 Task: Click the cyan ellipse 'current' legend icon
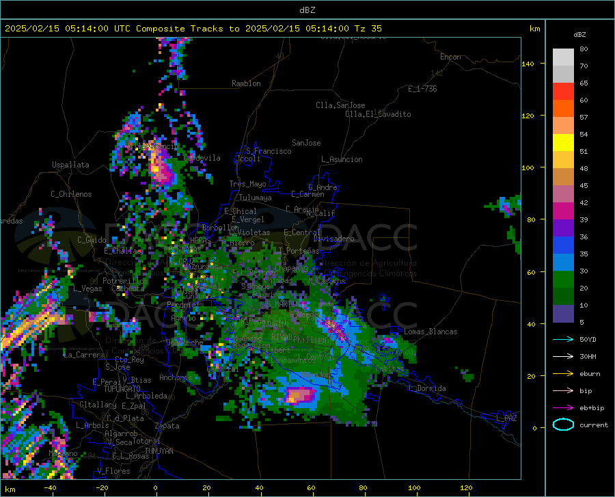(563, 425)
